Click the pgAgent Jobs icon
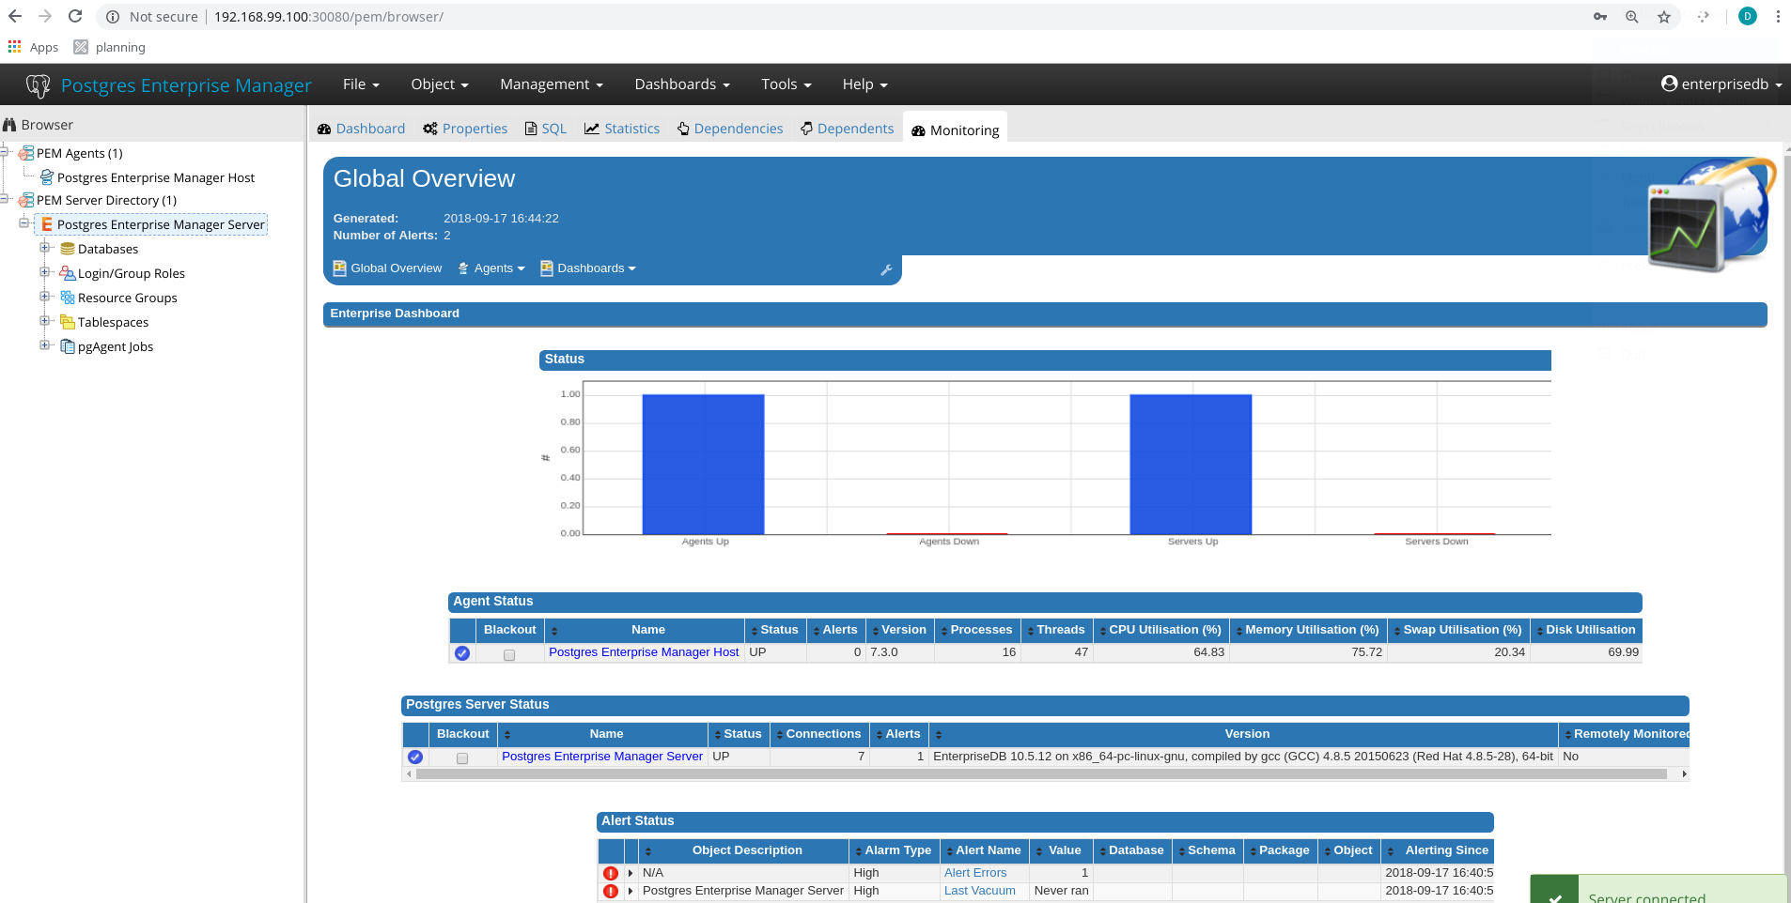Viewport: 1791px width, 903px height. tap(68, 346)
